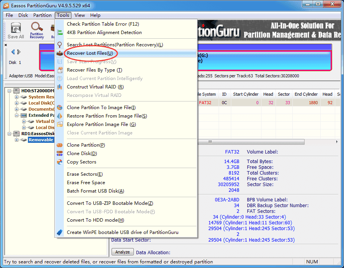This screenshot has width=344, height=268.
Task: Click the Create WinPE bootable USB icon
Action: [x=60, y=232]
